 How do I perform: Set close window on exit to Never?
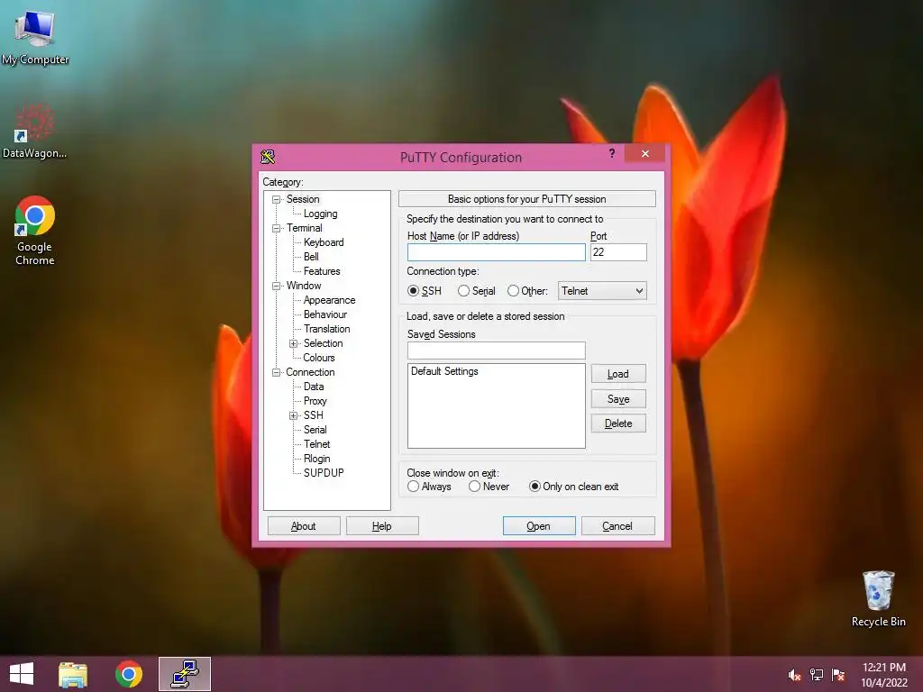tap(474, 487)
